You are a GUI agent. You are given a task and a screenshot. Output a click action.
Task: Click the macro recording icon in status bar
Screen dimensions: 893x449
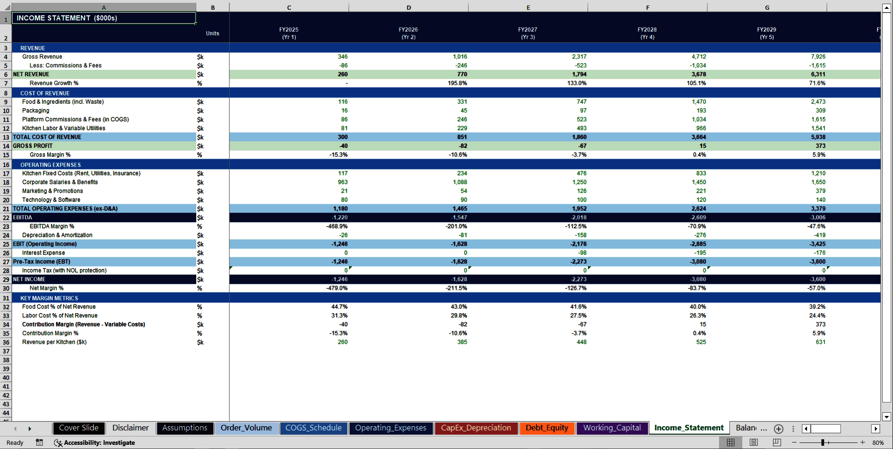[x=40, y=442]
